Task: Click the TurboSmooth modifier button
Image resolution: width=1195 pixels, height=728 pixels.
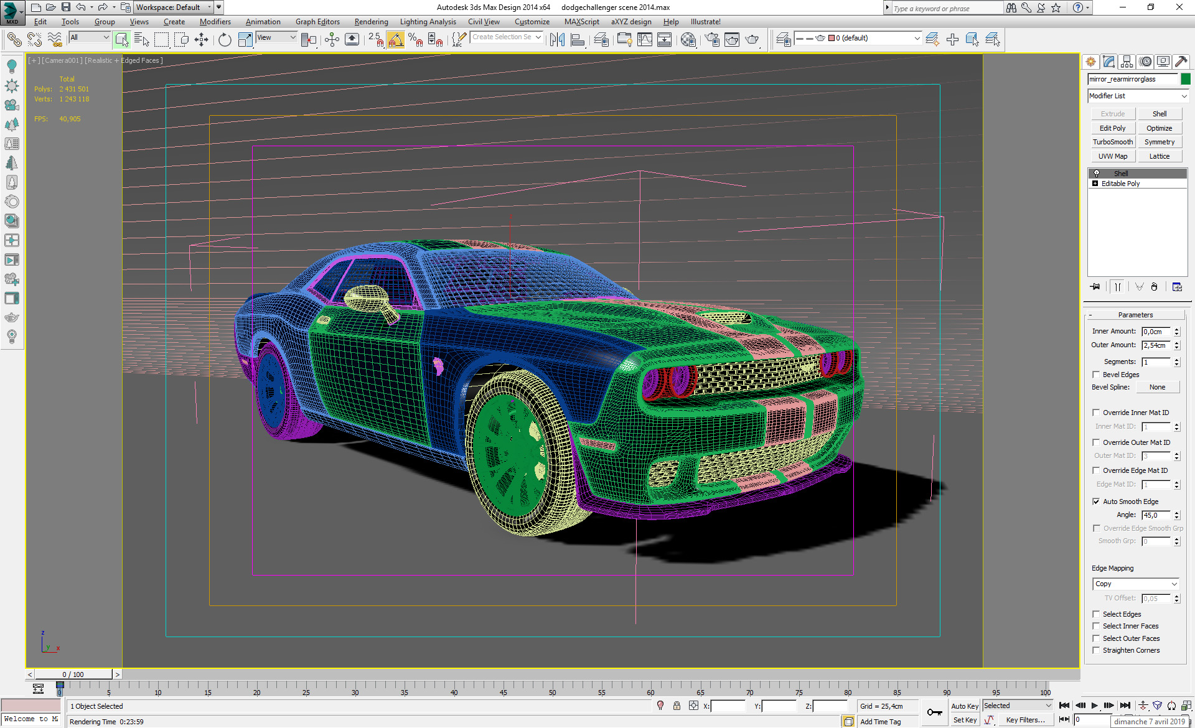Action: tap(1112, 142)
